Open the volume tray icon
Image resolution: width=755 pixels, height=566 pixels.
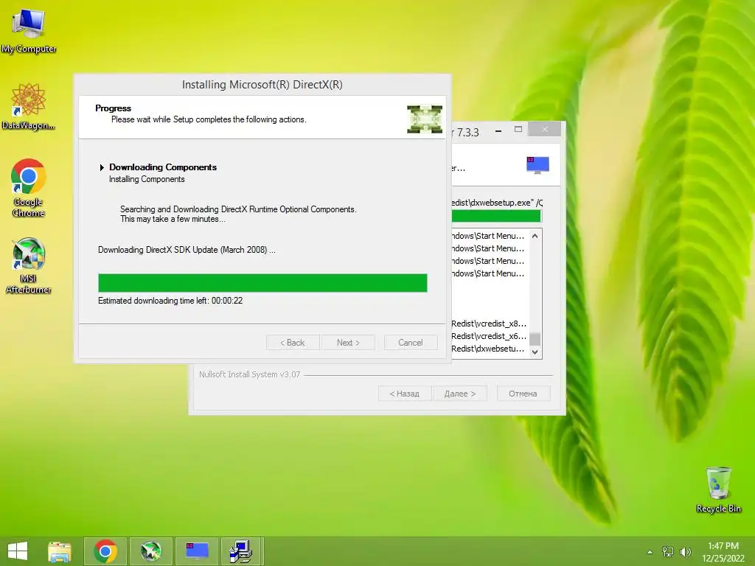[685, 551]
